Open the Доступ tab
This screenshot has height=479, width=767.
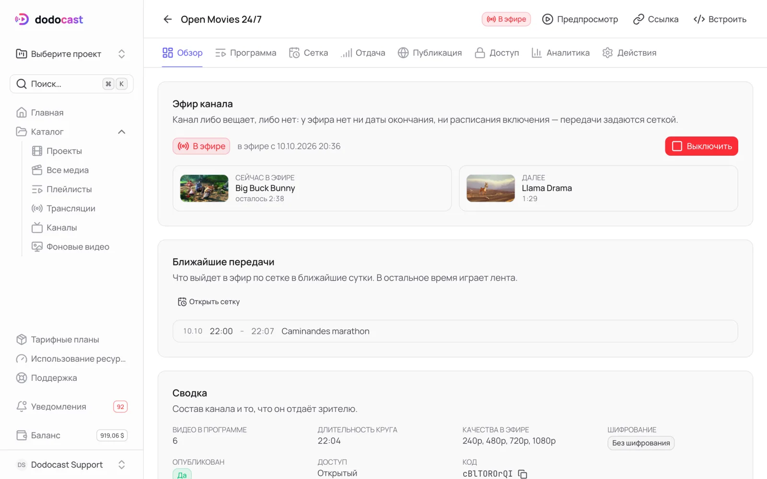pos(497,53)
